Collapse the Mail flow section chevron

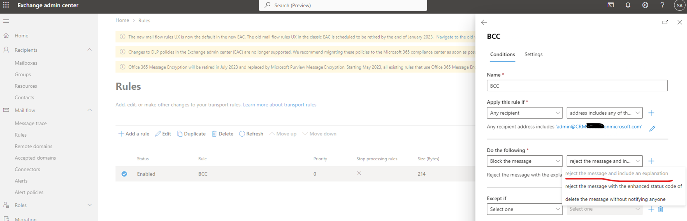click(x=90, y=110)
